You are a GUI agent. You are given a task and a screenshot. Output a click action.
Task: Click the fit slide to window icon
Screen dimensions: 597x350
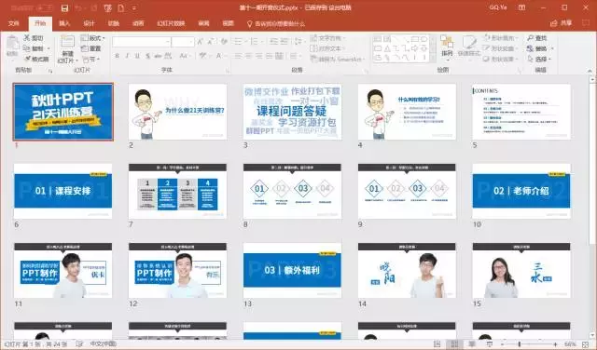click(x=586, y=344)
